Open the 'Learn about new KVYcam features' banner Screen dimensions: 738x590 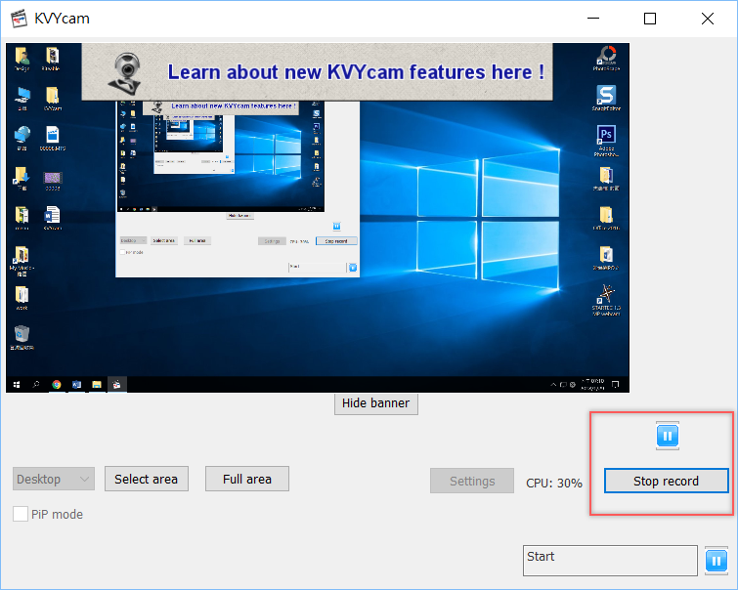pyautogui.click(x=356, y=72)
